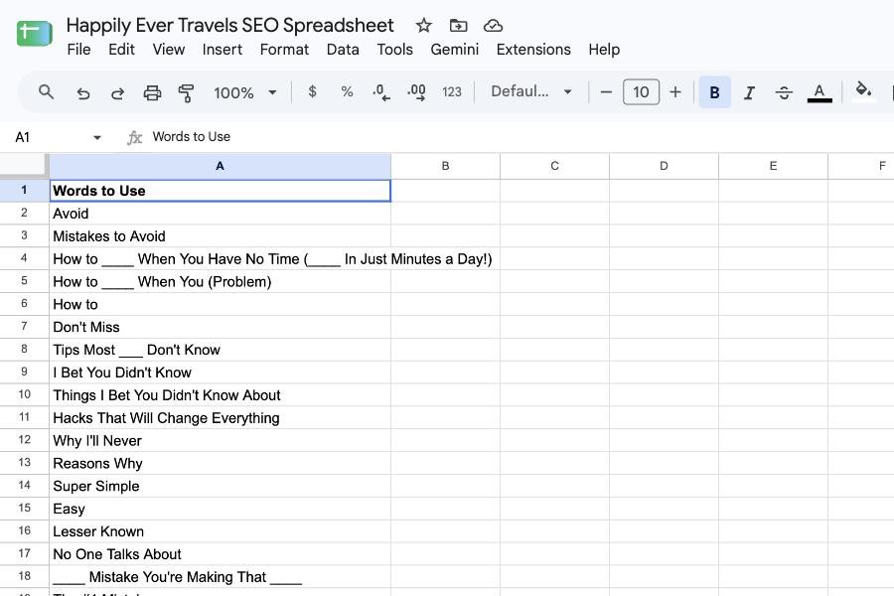
Task: Select the Easy cell
Action: pyautogui.click(x=221, y=509)
